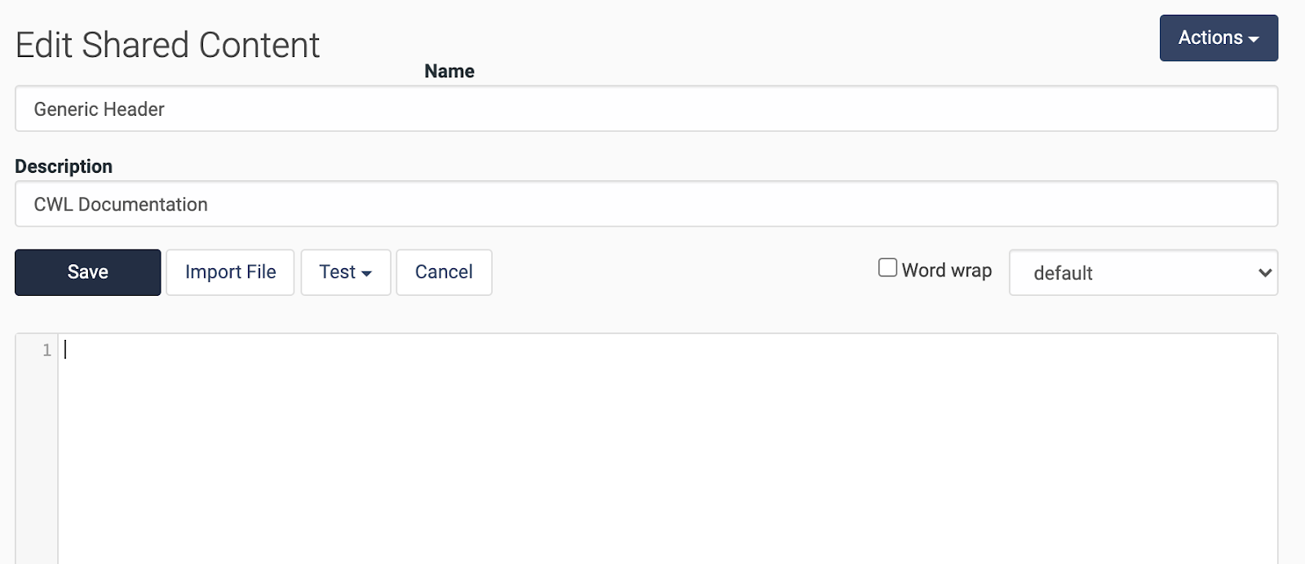Save the shared content
This screenshot has height=564, width=1305.
[87, 272]
